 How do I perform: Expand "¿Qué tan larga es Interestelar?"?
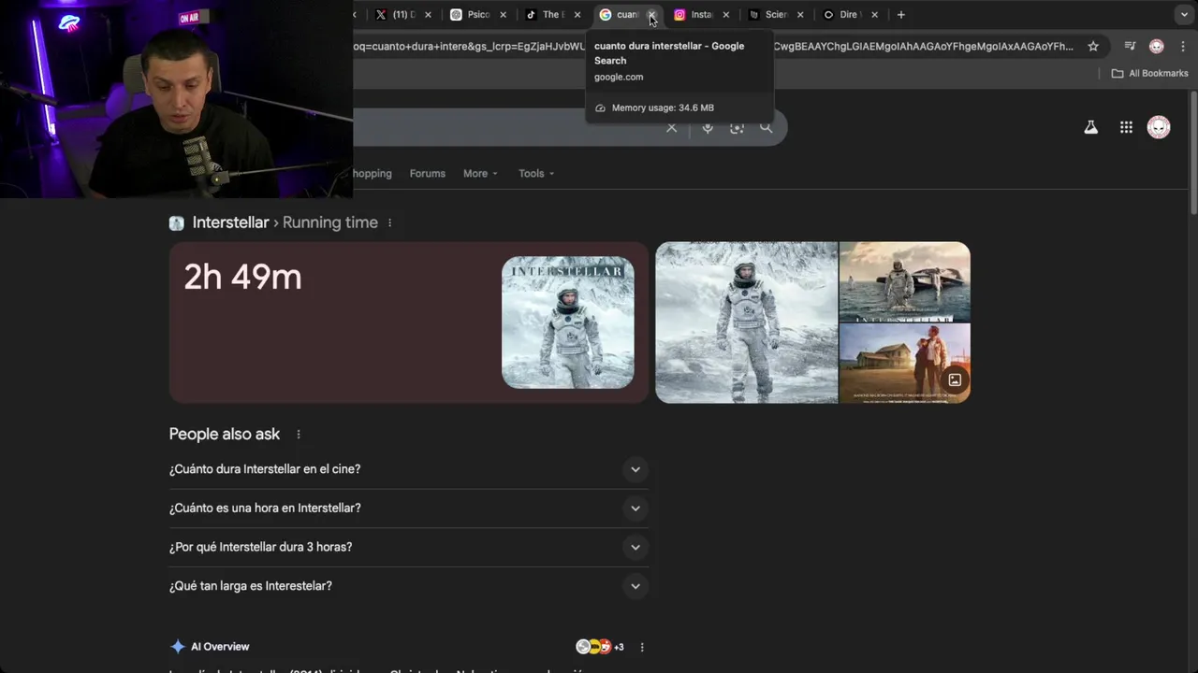(x=408, y=586)
